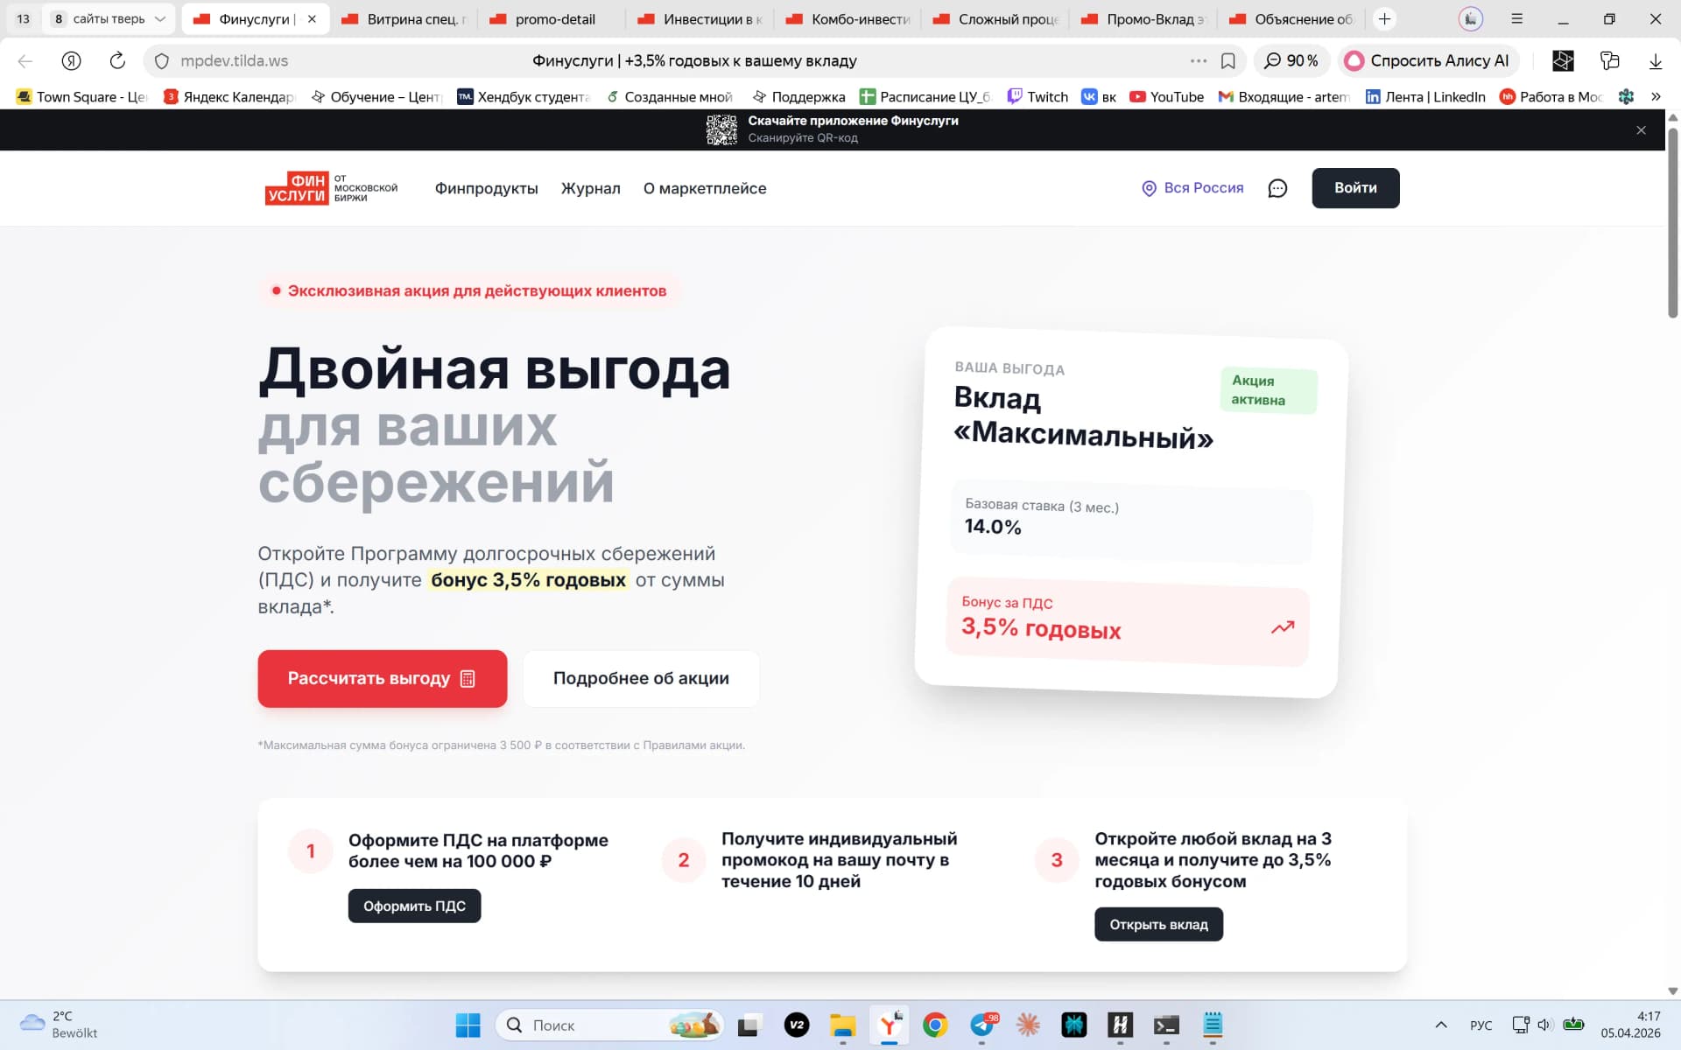Switch to Промо-Вклад tab
This screenshot has height=1050, width=1681.
[x=1145, y=18]
